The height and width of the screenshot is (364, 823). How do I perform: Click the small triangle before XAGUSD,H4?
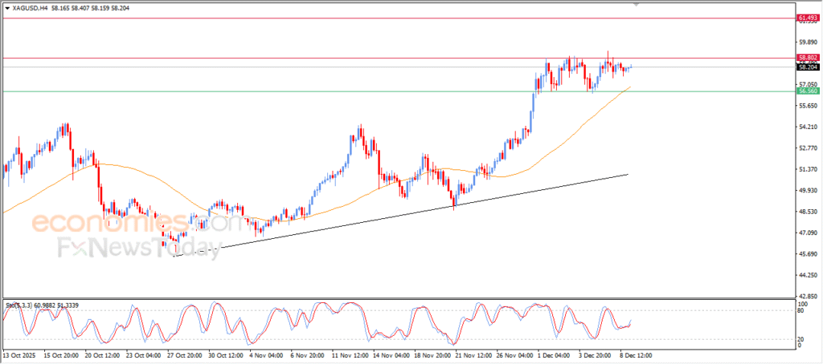pos(6,8)
